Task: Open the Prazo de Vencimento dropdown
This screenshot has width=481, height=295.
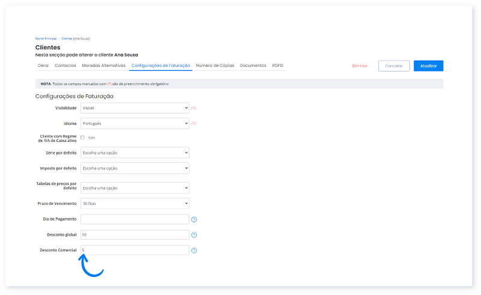Action: click(x=135, y=203)
